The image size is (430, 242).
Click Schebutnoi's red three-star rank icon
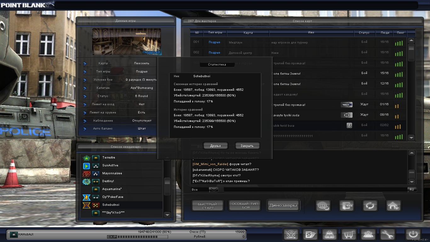click(x=96, y=205)
